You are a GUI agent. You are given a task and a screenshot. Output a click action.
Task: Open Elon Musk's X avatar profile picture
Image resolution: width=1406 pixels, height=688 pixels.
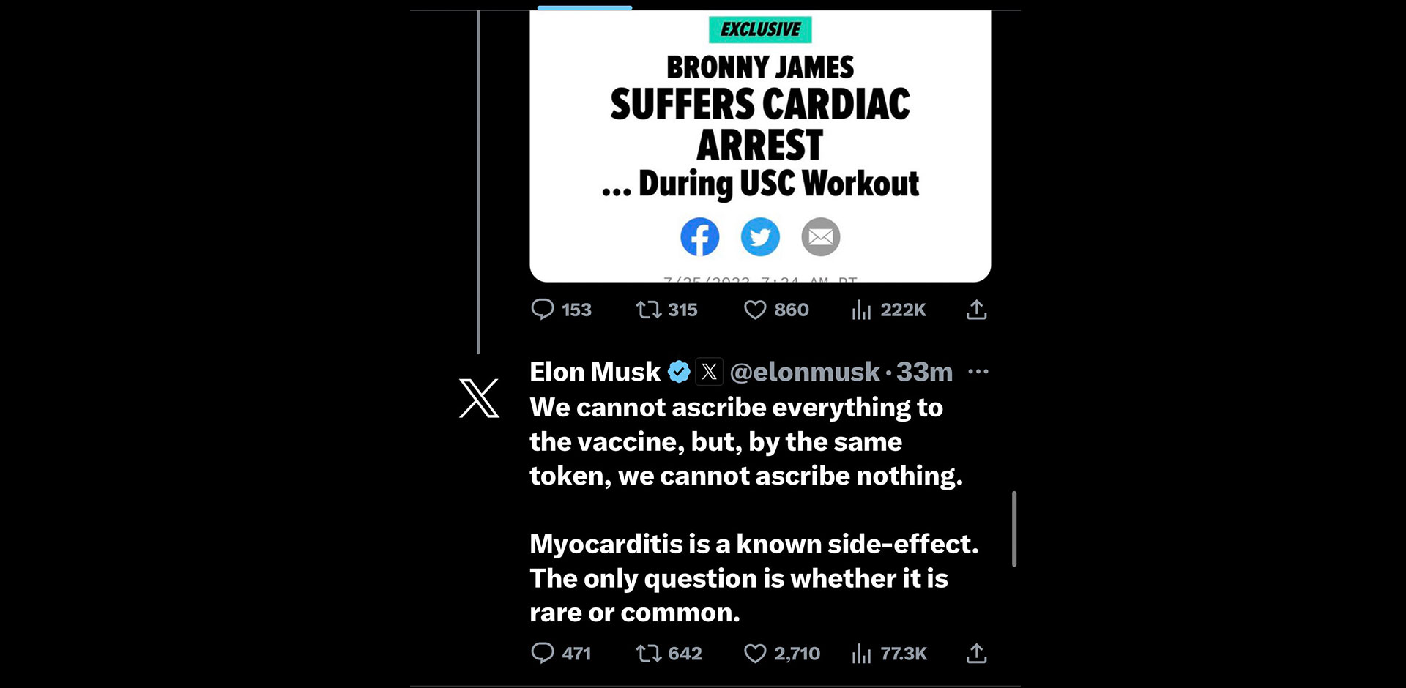click(479, 398)
